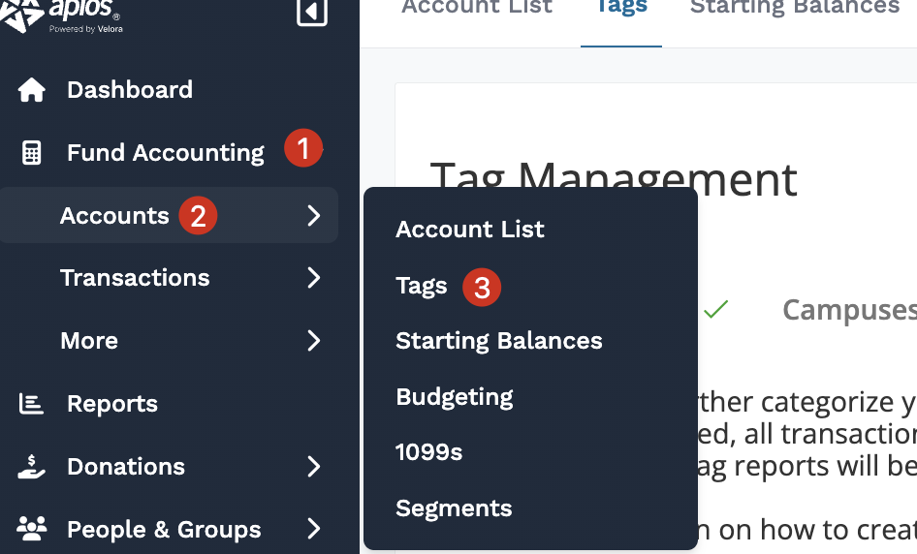The image size is (917, 554).
Task: Expand the Accounts submenu chevron
Action: (x=313, y=216)
